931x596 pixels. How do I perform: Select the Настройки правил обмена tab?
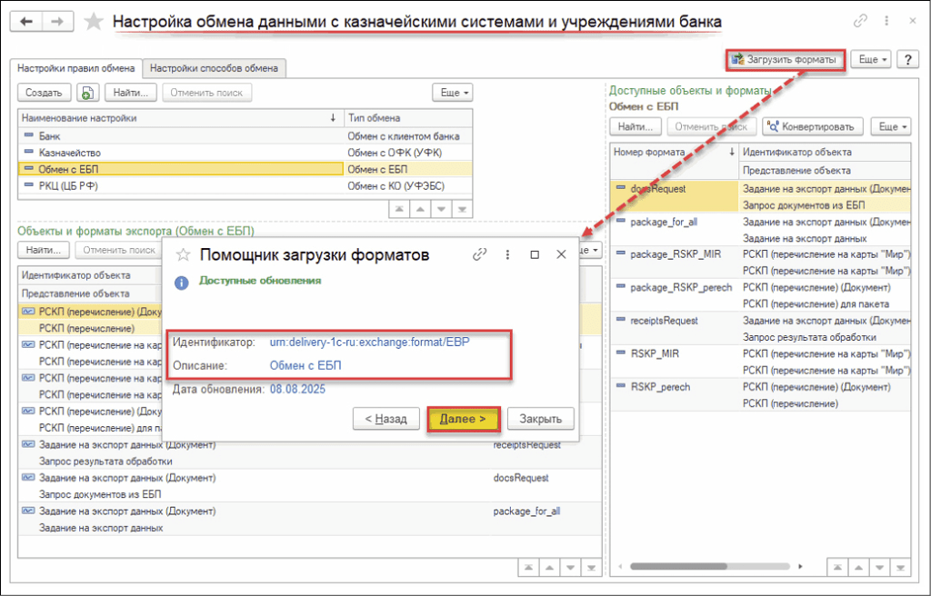coord(76,67)
